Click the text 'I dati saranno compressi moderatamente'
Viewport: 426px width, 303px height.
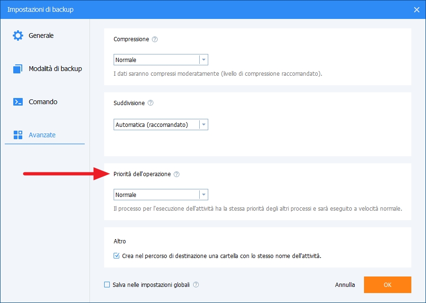click(167, 74)
